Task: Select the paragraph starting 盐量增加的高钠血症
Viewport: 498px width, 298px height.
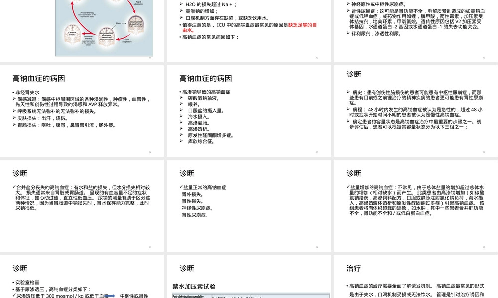Action: (x=416, y=200)
